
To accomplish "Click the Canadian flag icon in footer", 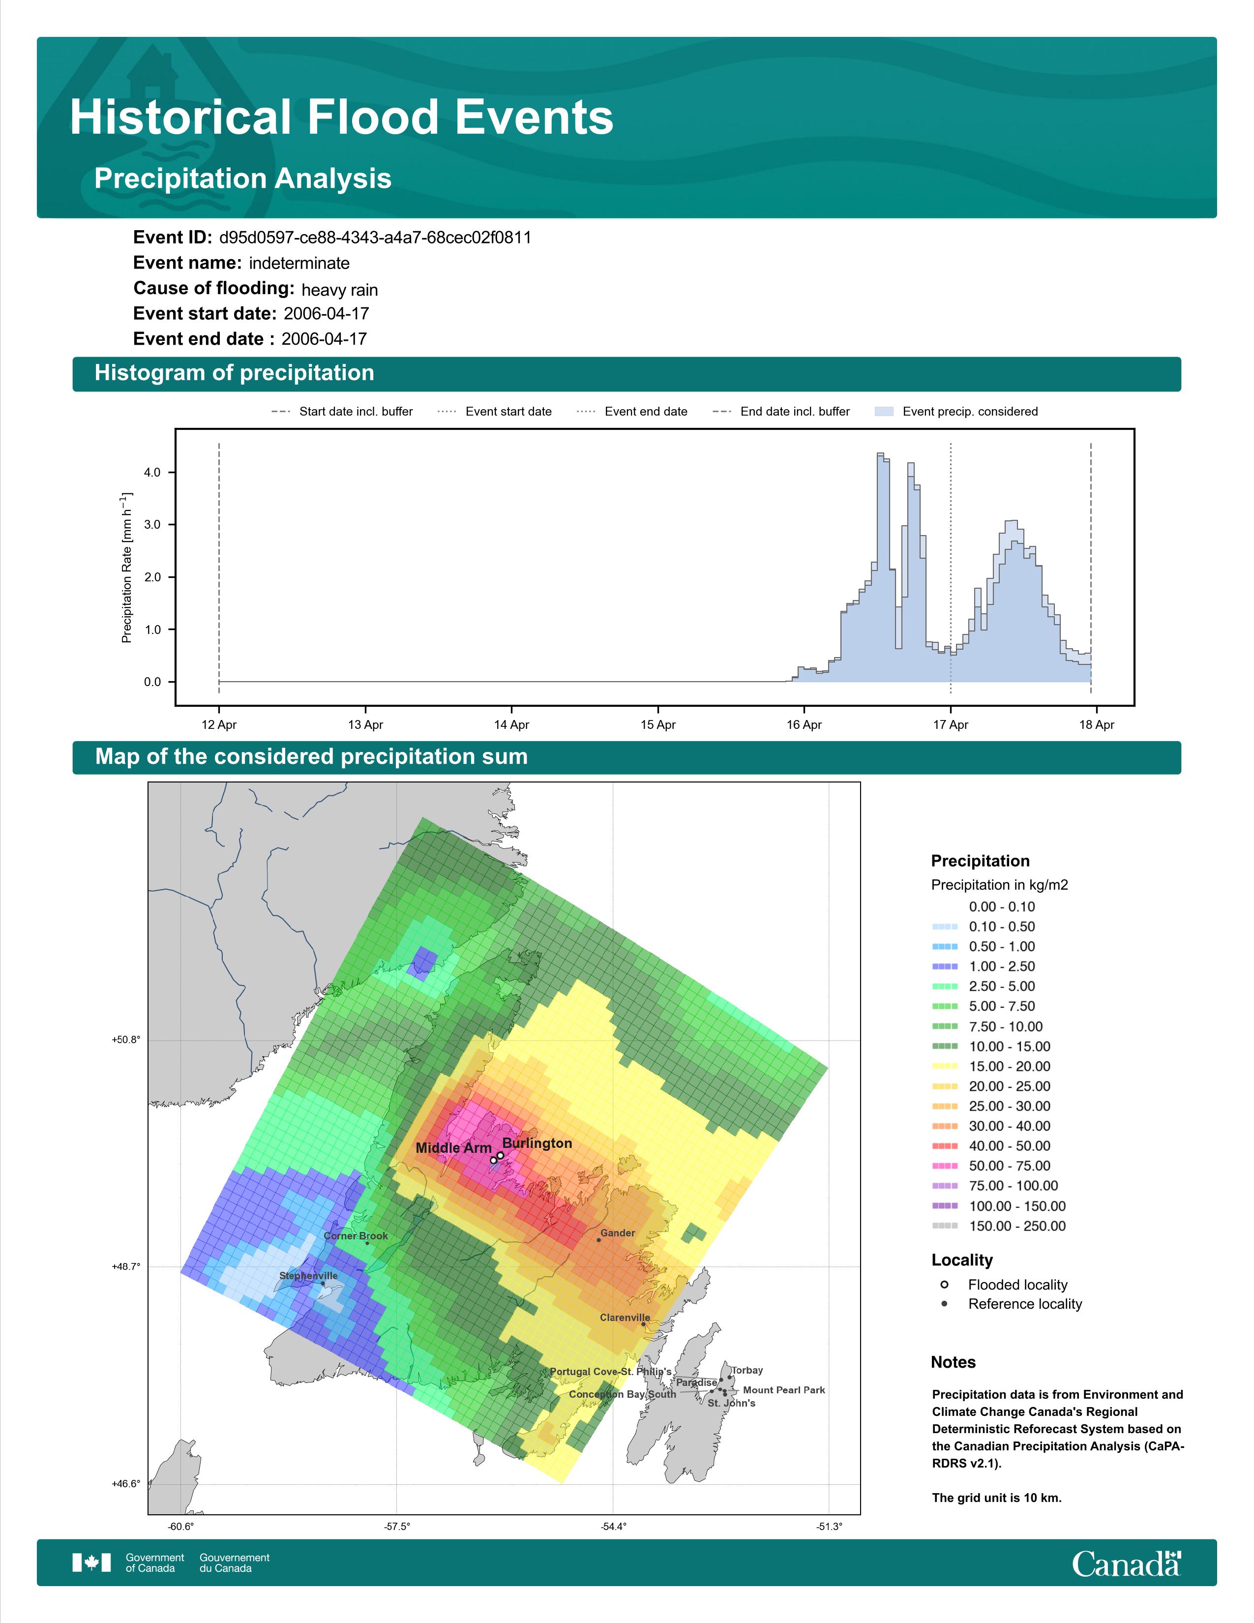I will click(x=91, y=1563).
